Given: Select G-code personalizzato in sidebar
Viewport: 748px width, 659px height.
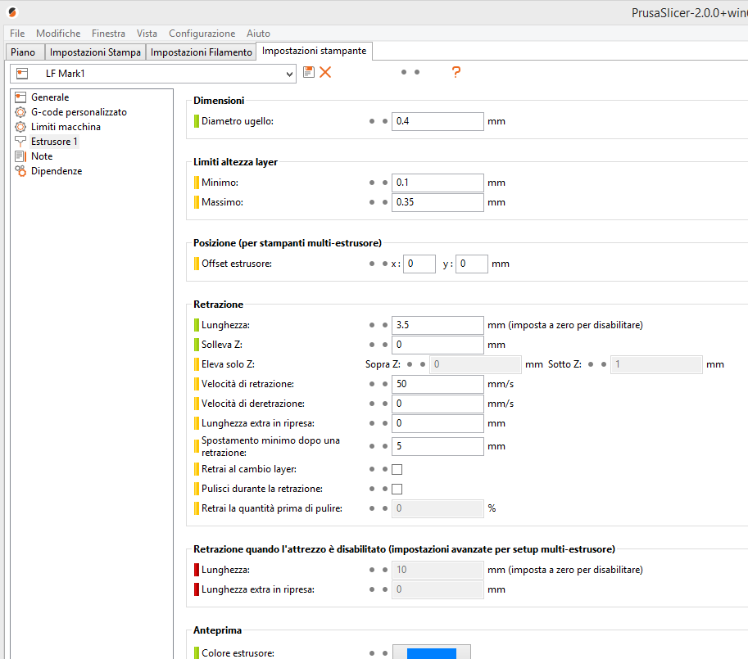Looking at the screenshot, I should point(78,112).
